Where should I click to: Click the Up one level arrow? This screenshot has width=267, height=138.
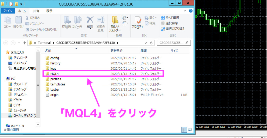pyautogui.click(x=25, y=43)
